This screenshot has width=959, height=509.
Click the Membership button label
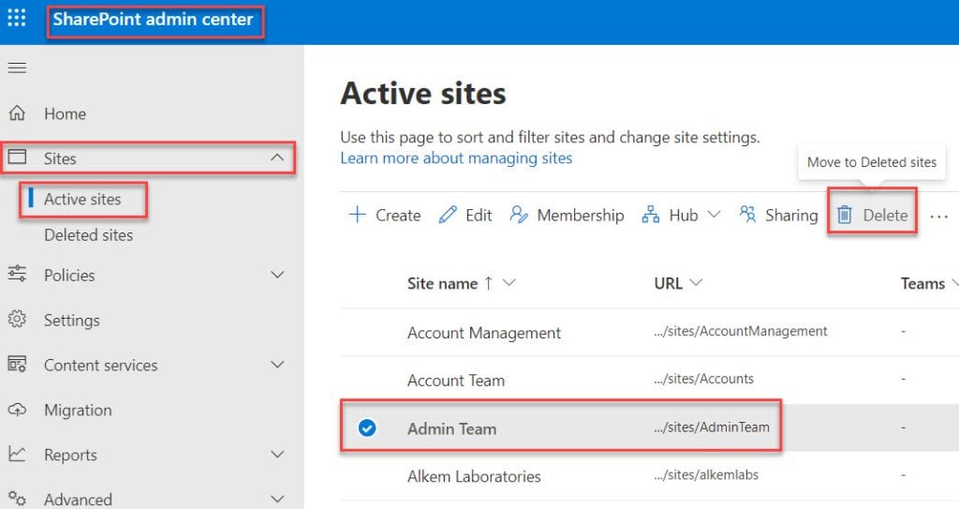(x=581, y=215)
